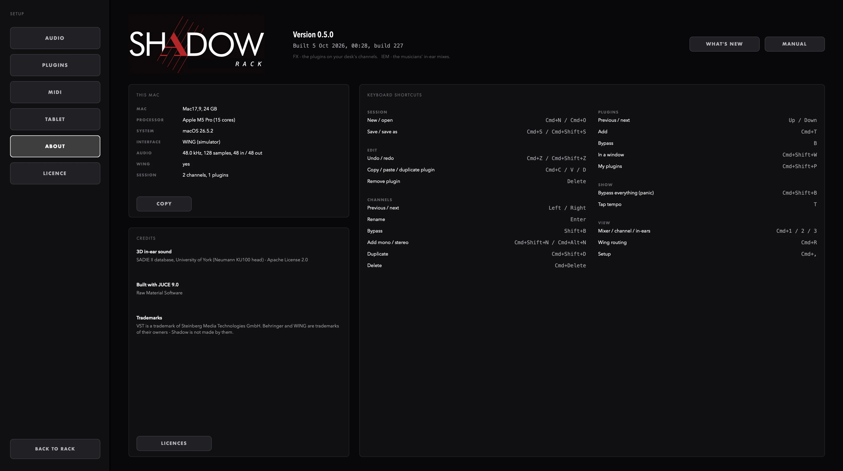Open the What's New notes
Viewport: 843px width, 471px height.
coord(724,44)
